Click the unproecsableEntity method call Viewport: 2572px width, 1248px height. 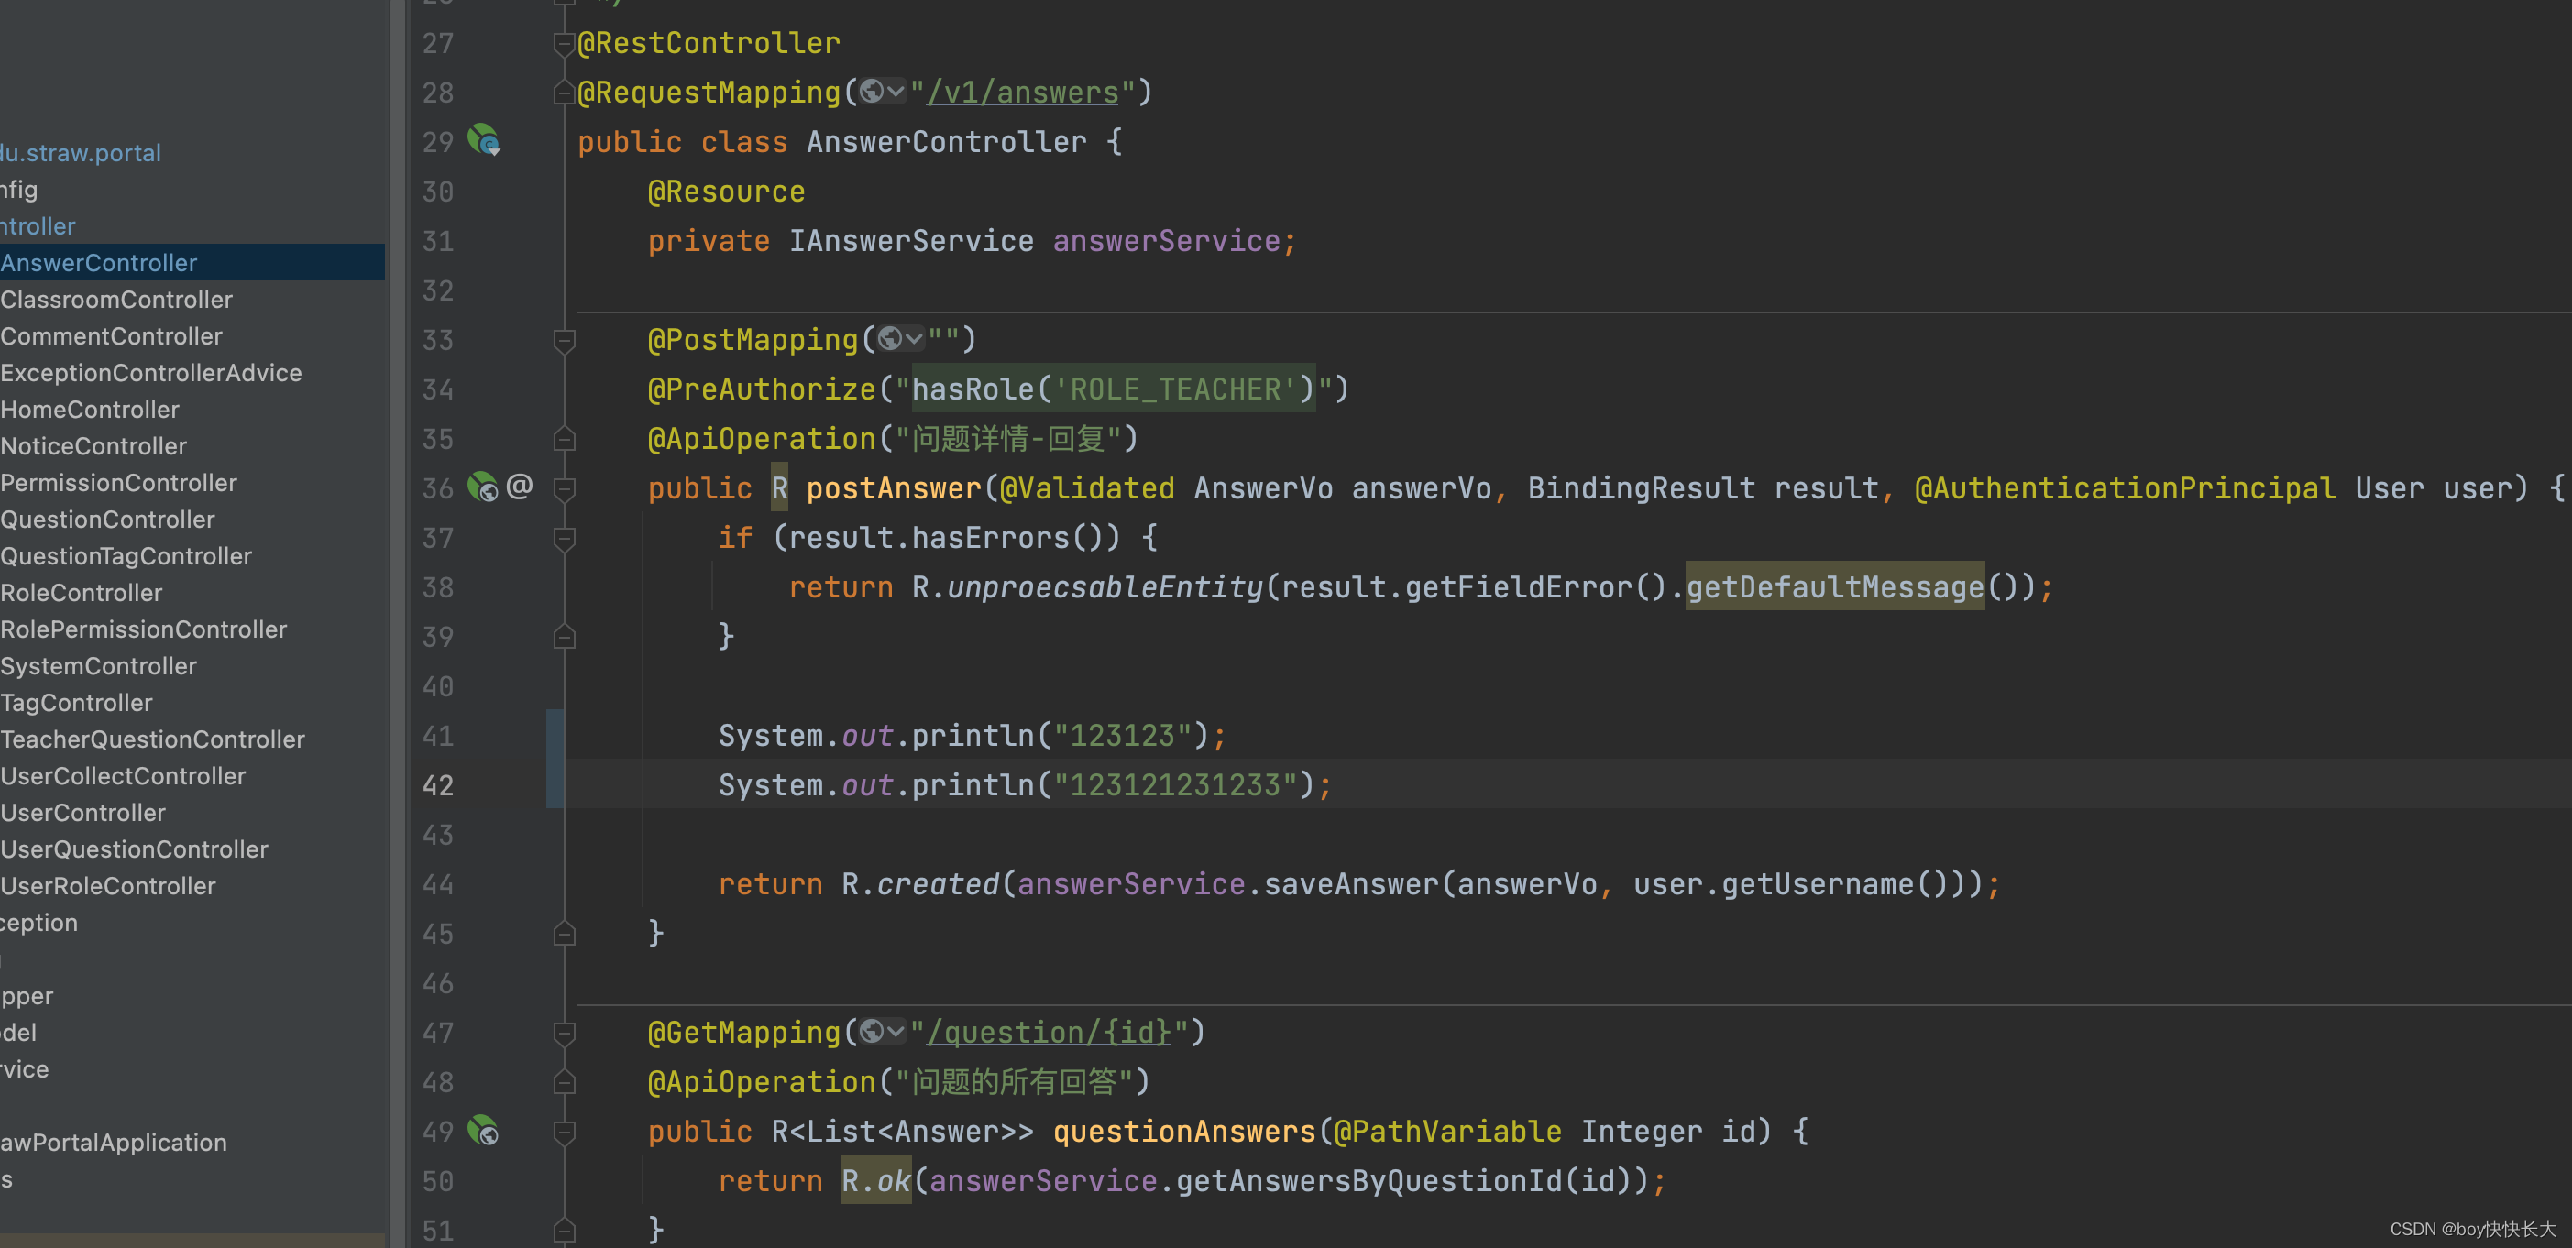(x=1105, y=587)
